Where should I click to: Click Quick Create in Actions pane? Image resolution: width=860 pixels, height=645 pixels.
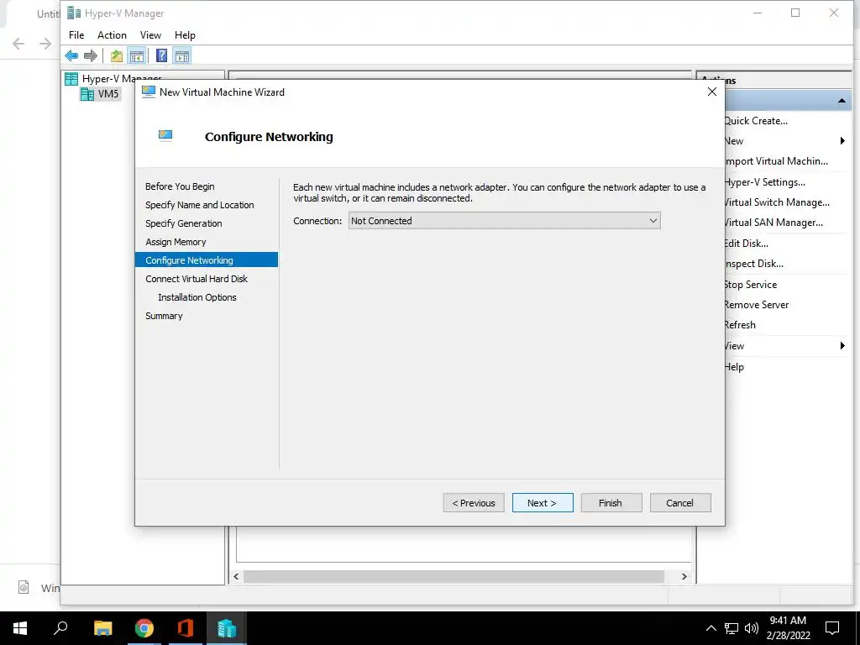click(x=756, y=121)
